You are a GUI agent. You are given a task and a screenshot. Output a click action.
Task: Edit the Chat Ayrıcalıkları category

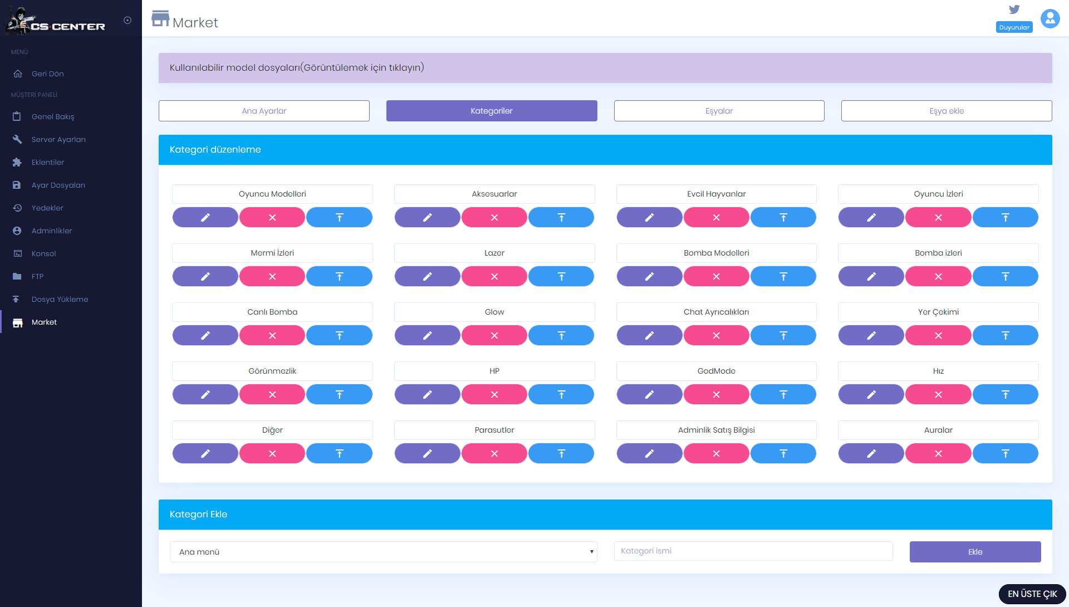pyautogui.click(x=649, y=335)
